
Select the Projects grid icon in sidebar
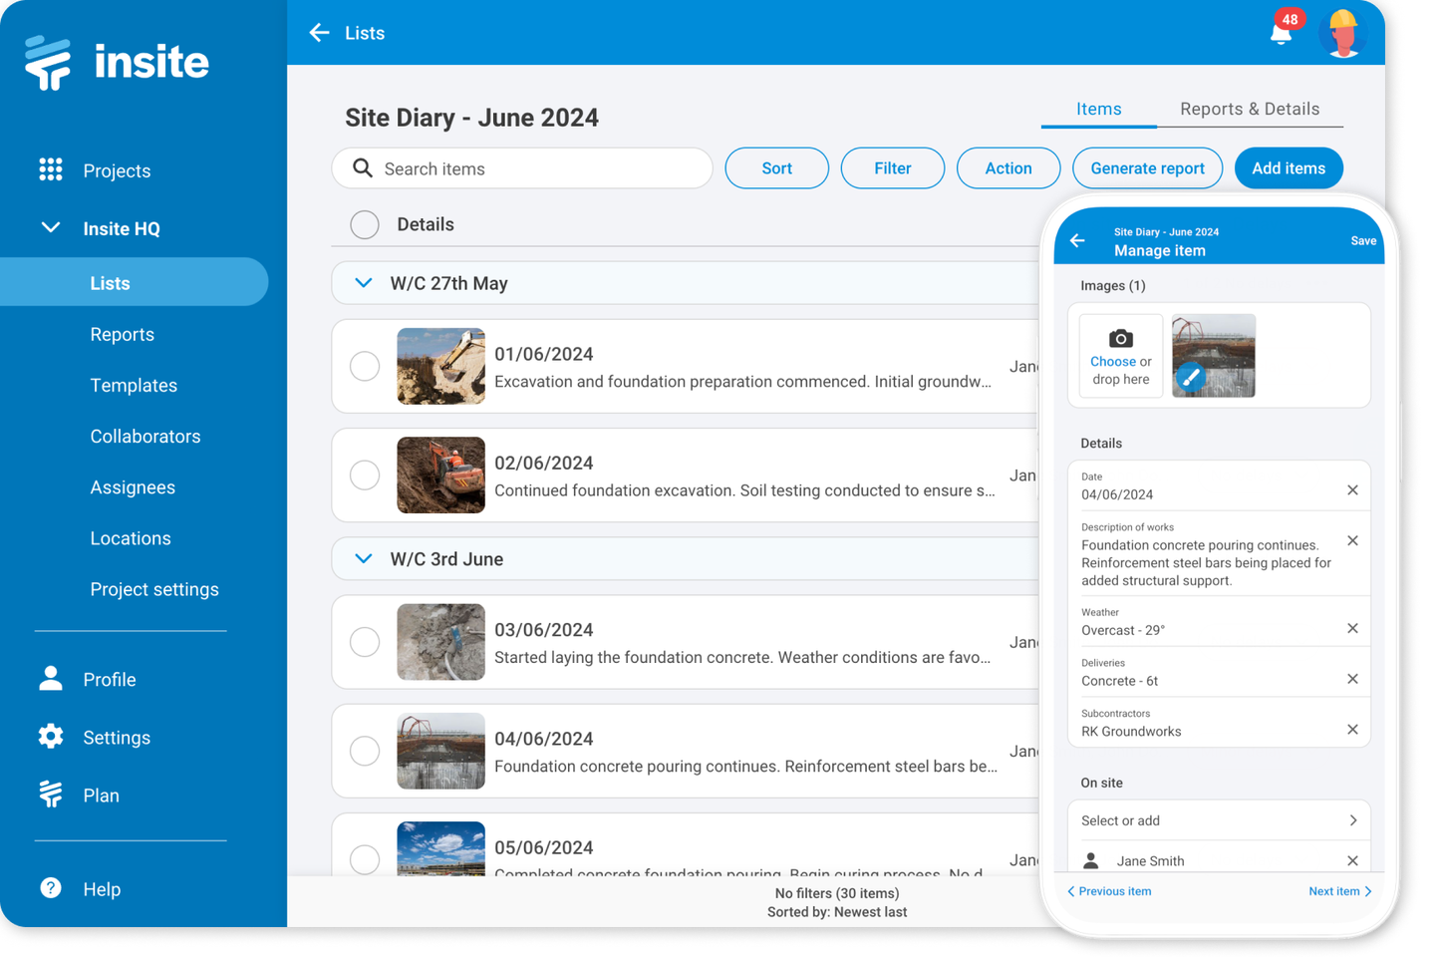[51, 169]
